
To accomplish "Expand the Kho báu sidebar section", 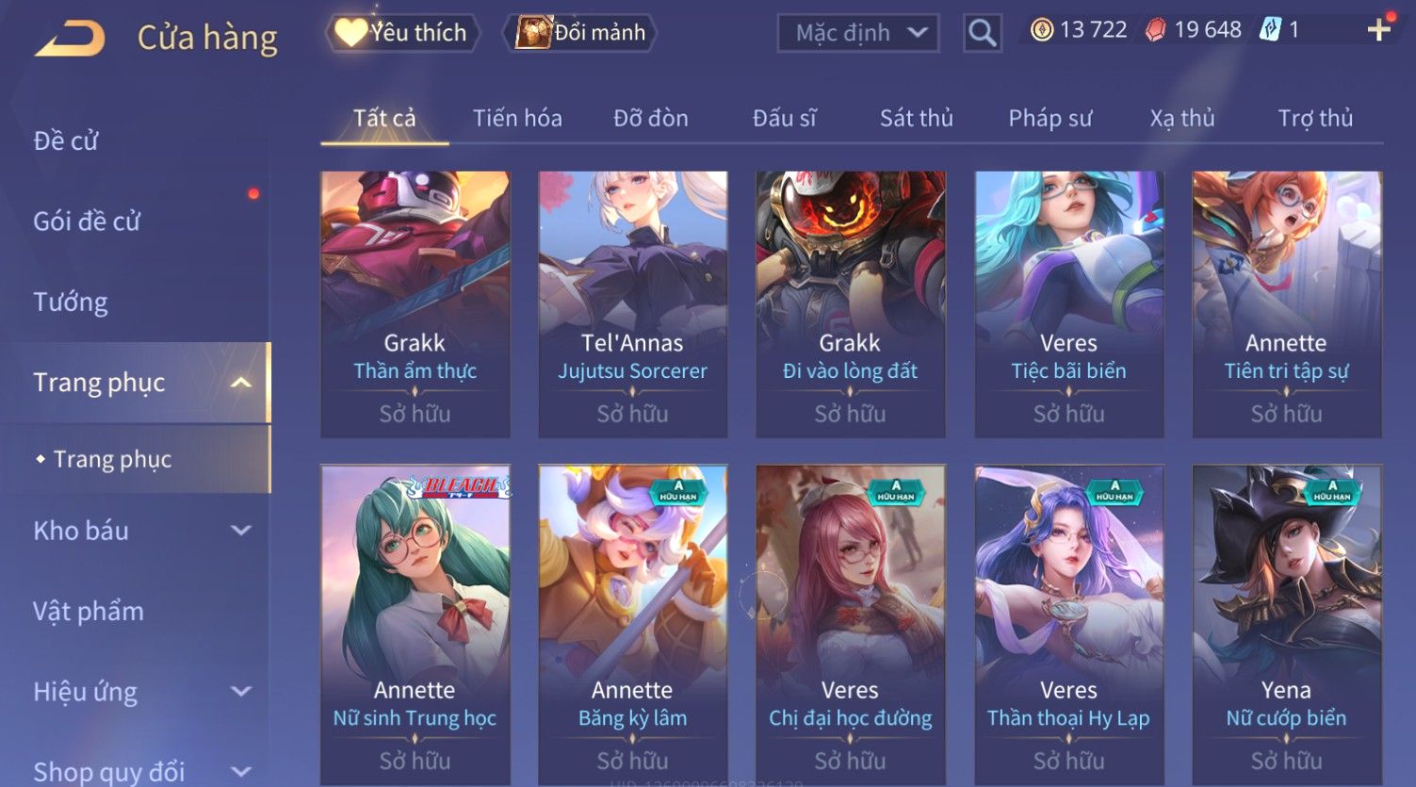I will (x=241, y=531).
